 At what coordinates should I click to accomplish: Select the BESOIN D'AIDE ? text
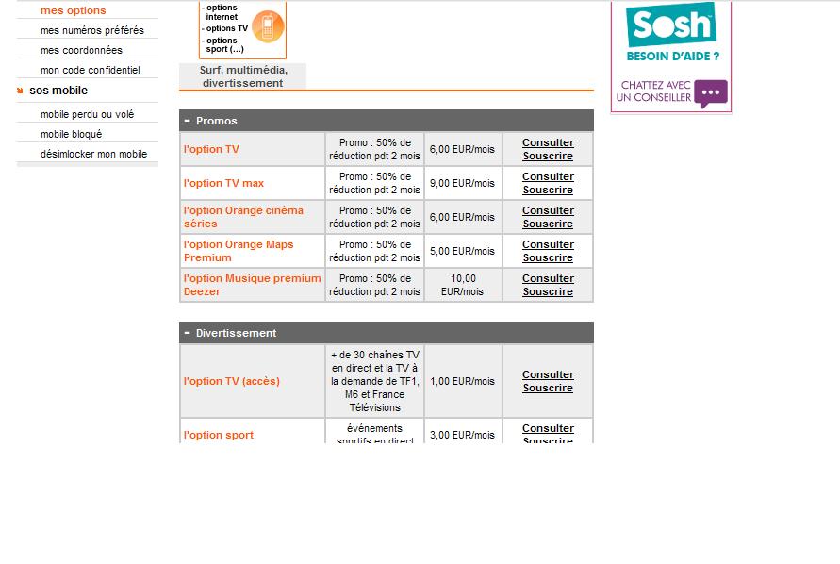pyautogui.click(x=673, y=57)
